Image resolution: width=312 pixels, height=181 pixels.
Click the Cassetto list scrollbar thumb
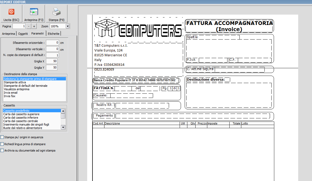coord(63,116)
